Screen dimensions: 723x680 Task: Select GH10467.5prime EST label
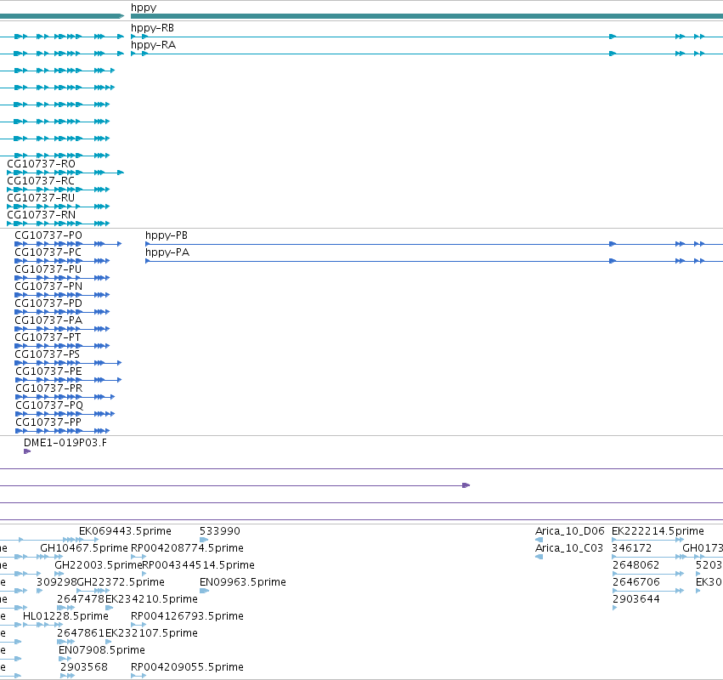coord(84,548)
